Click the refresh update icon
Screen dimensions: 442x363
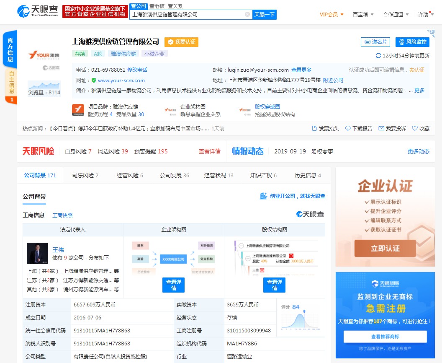(x=378, y=56)
